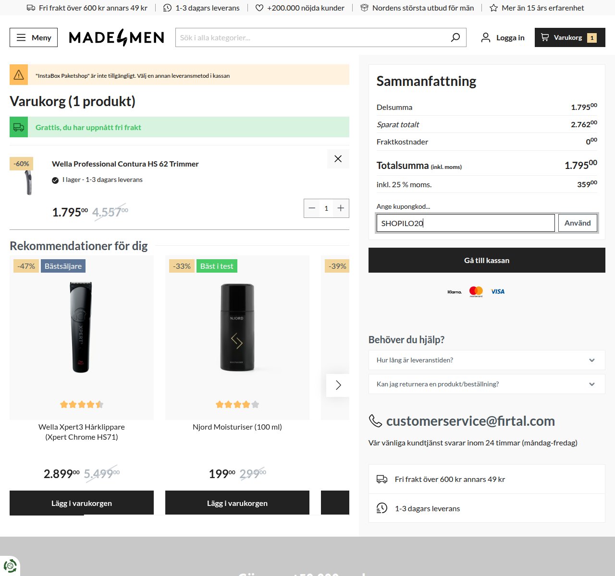Click the top bar heart icon
615x576 pixels.
point(259,8)
